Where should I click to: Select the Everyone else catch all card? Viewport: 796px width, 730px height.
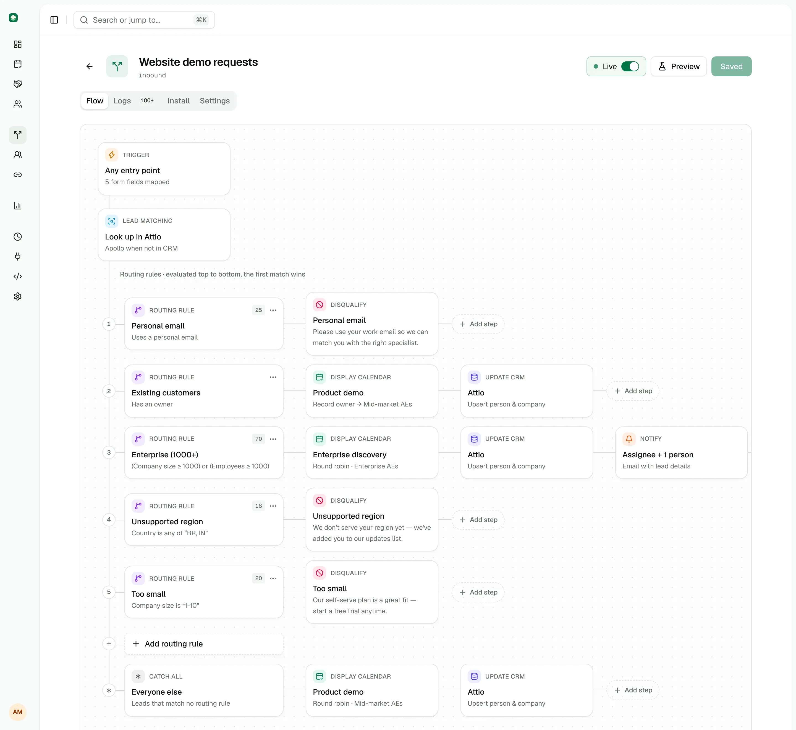coord(204,690)
